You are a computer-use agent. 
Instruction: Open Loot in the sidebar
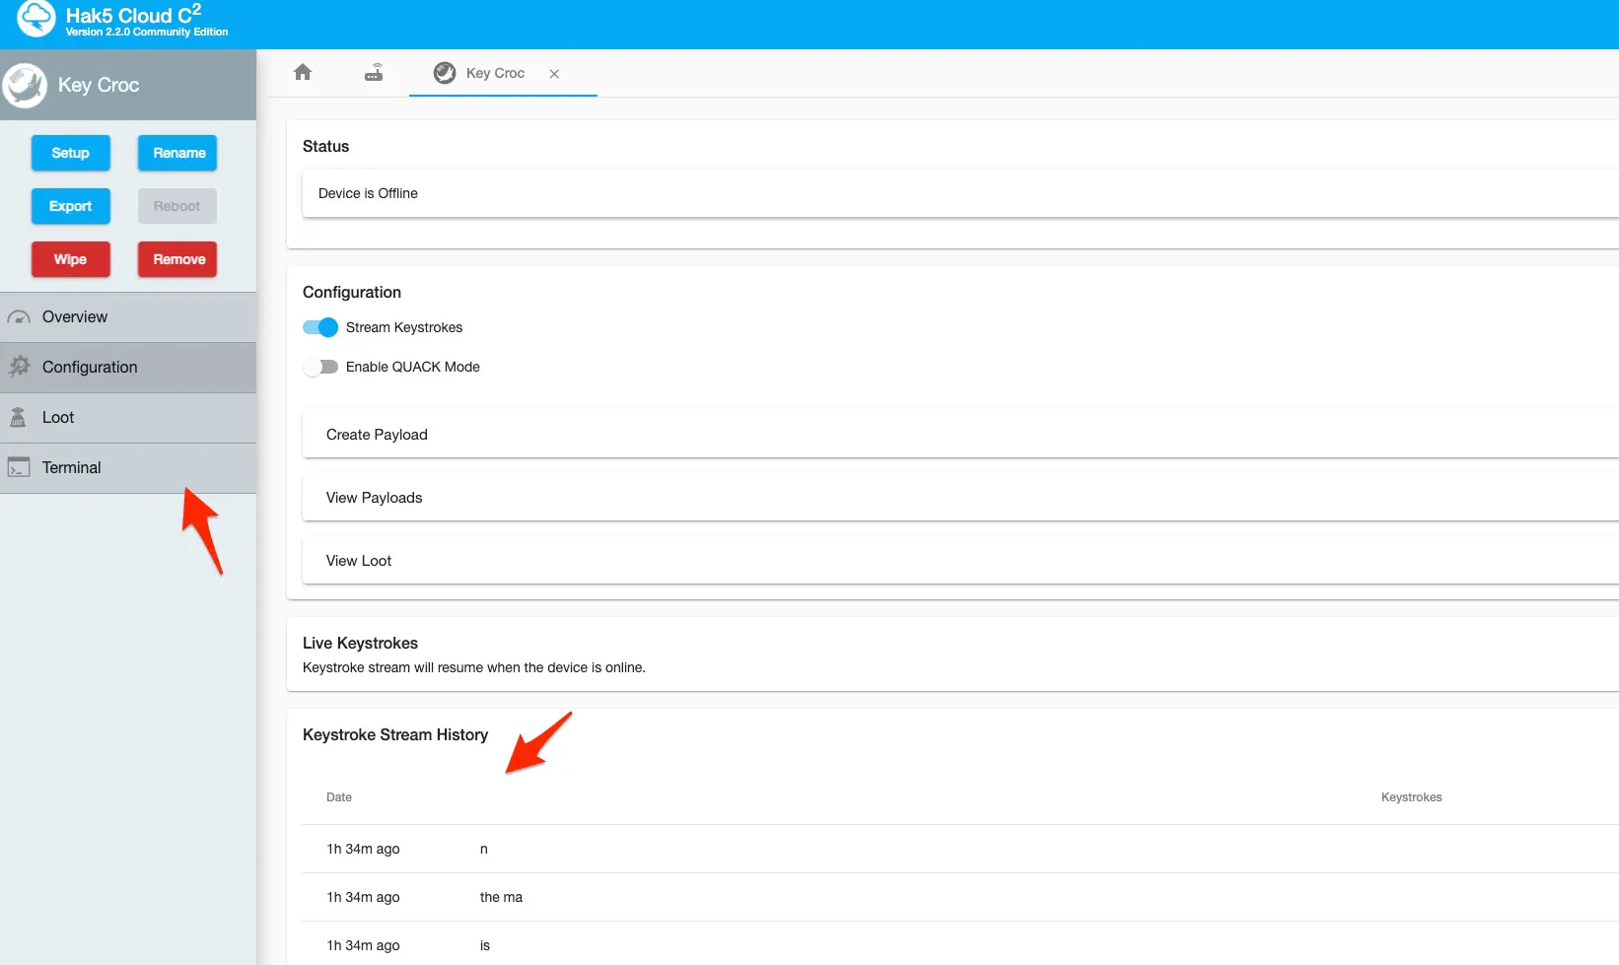pos(128,418)
